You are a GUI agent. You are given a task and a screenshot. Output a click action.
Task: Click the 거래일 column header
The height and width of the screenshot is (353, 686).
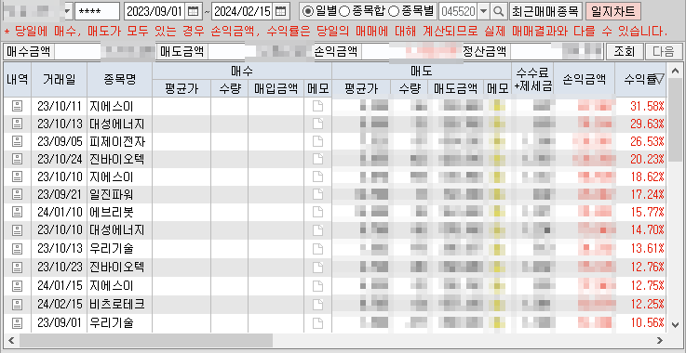pyautogui.click(x=59, y=80)
